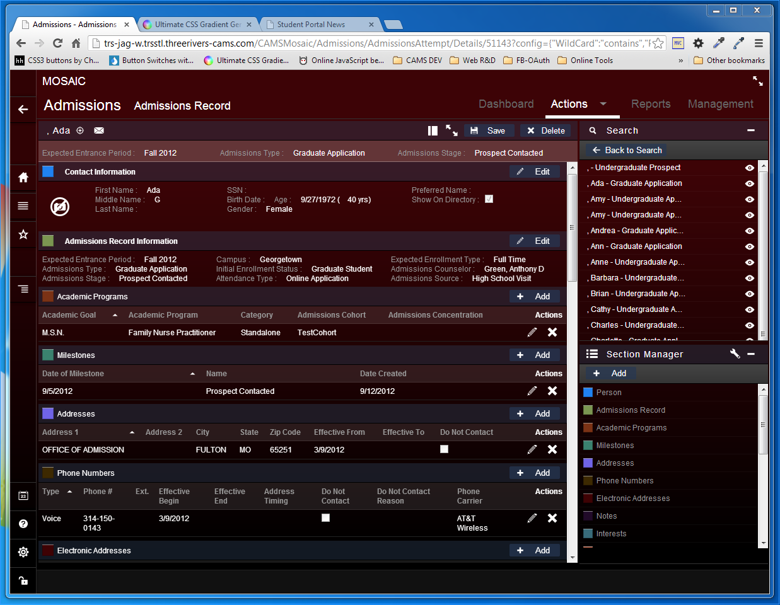The image size is (780, 605).
Task: Open the Actions dropdown arrow
Action: 603,104
